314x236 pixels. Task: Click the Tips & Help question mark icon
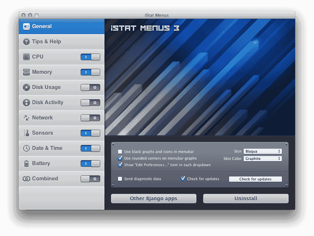point(26,41)
